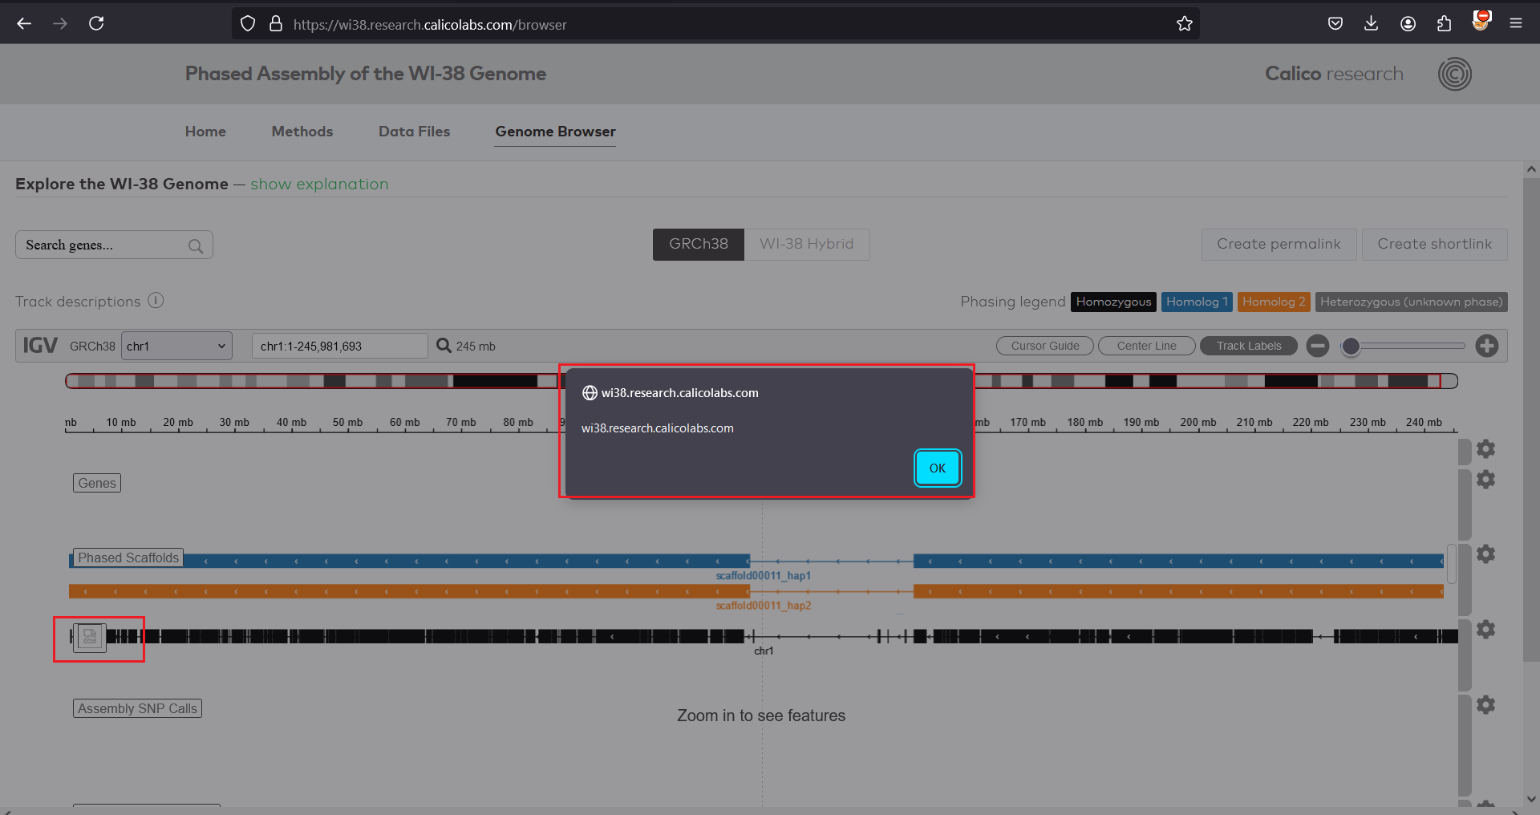
Task: Click the show explanation link
Action: click(319, 184)
